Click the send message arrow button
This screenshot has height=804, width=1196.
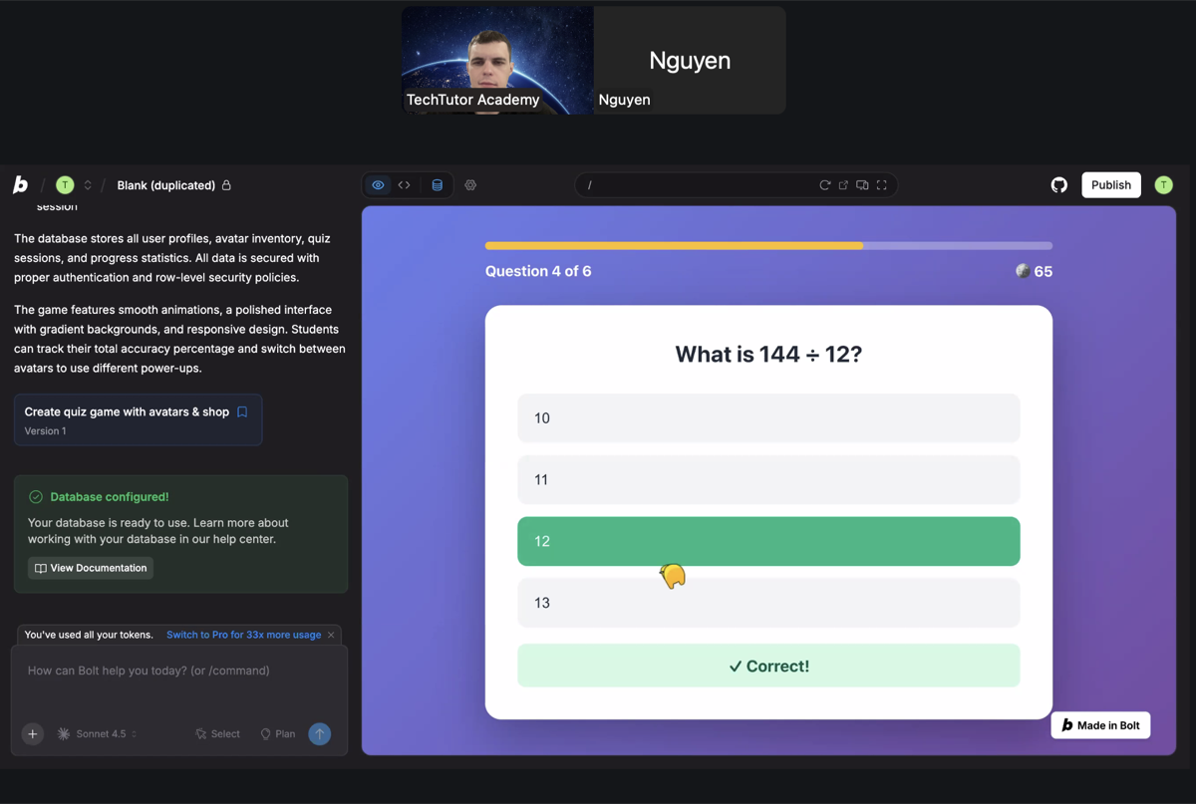point(319,734)
